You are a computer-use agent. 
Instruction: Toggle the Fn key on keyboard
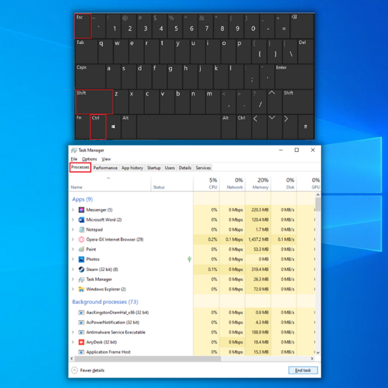83,127
